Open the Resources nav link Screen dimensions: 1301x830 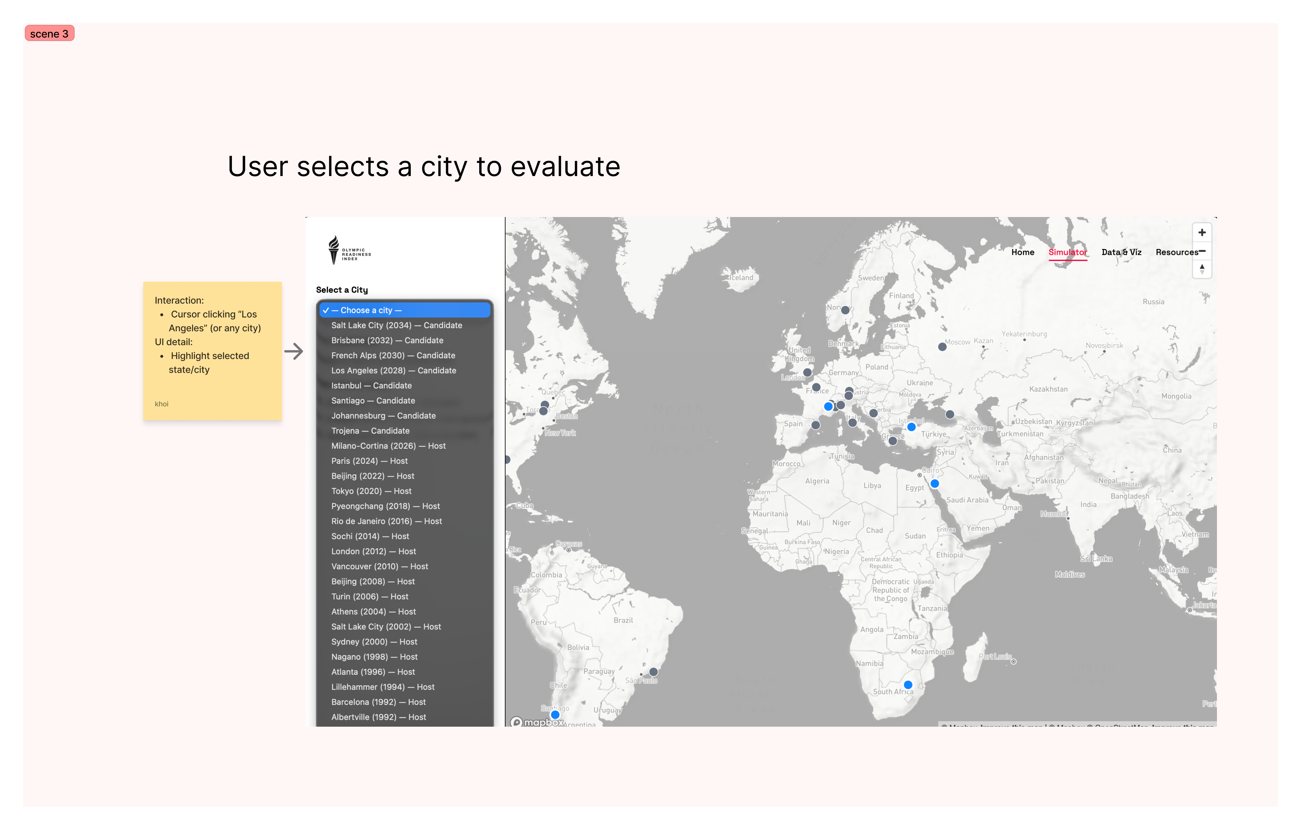1177,252
